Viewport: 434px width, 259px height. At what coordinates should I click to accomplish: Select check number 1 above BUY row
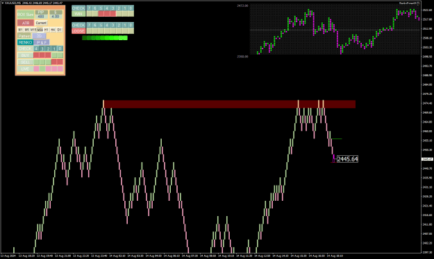click(x=54, y=48)
